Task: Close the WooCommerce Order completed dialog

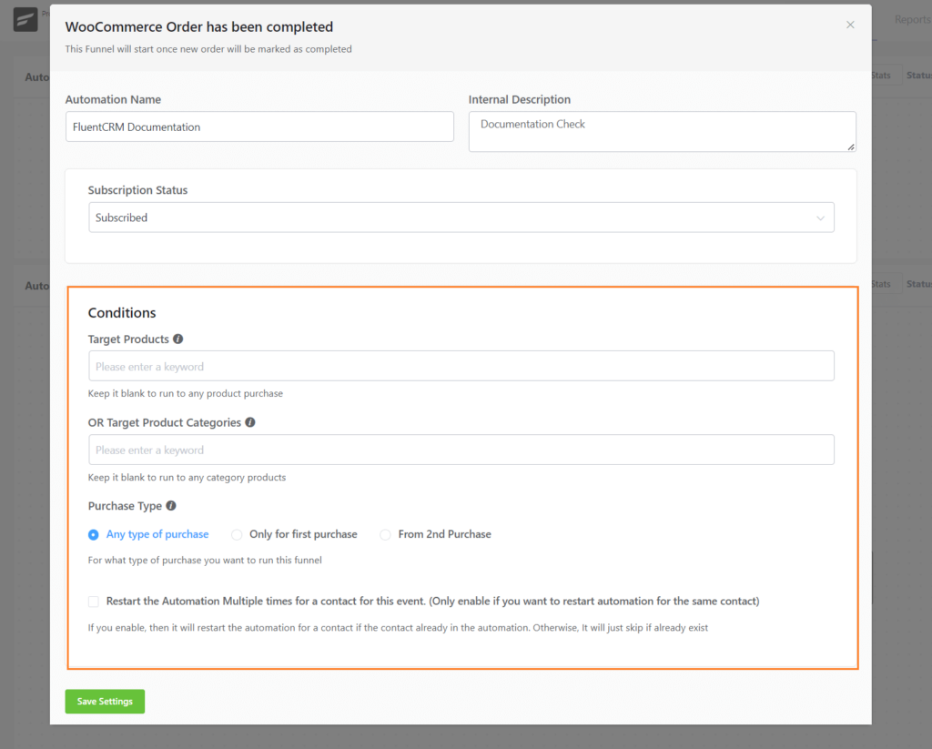Action: click(850, 25)
